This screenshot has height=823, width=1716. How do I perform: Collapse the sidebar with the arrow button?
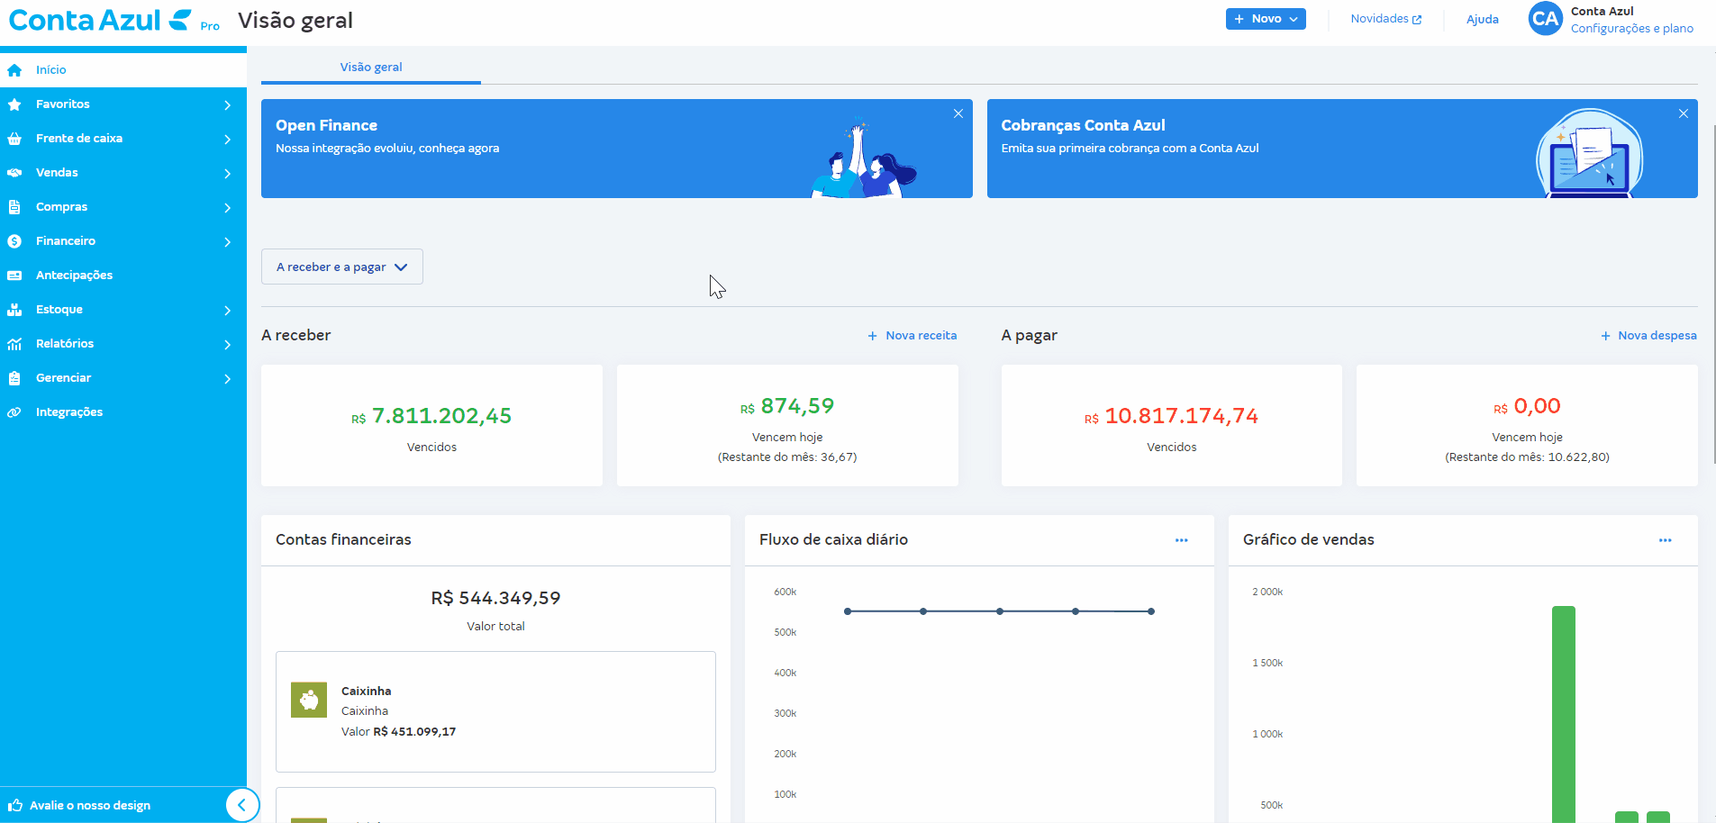241,805
